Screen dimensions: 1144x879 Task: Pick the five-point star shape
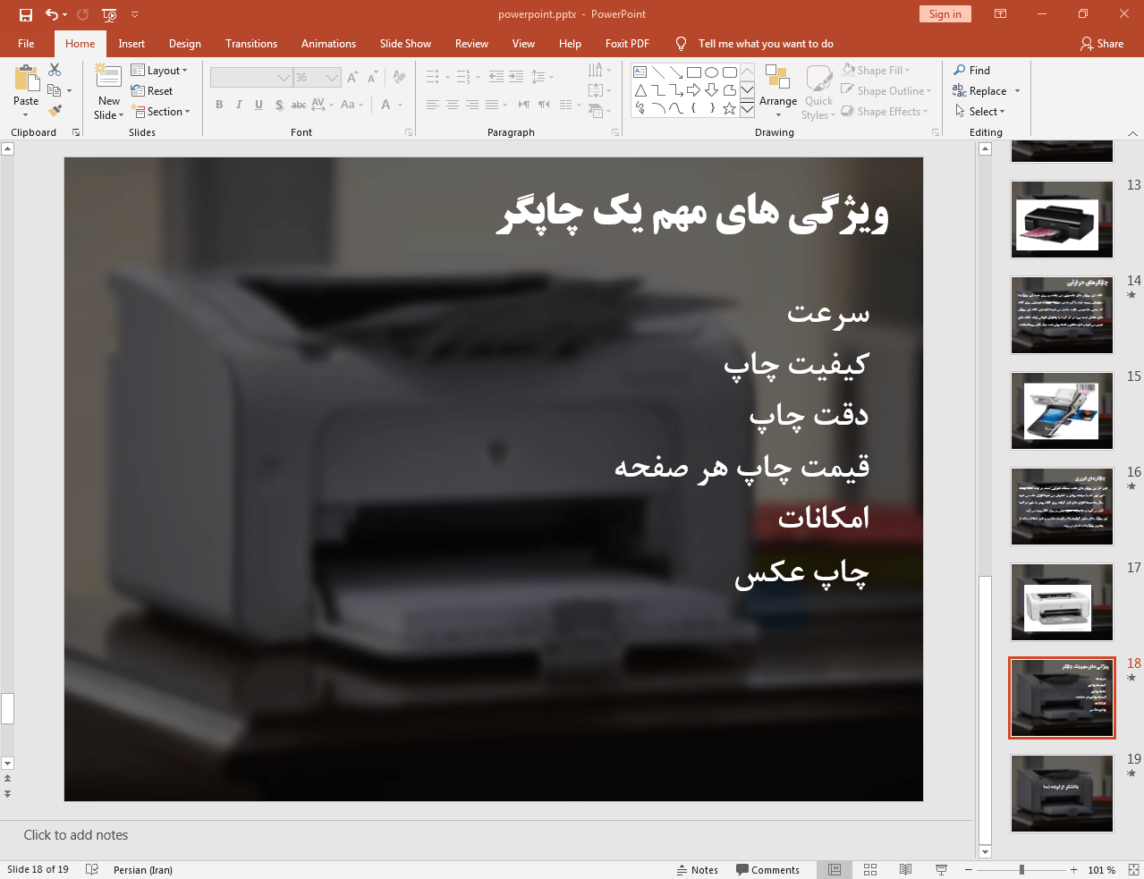[x=730, y=108]
